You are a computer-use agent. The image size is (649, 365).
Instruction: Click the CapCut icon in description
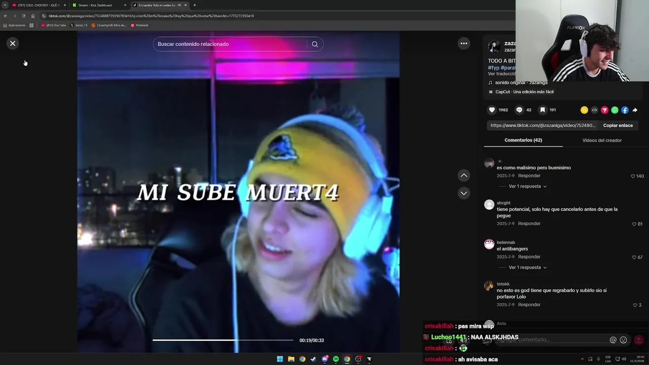[x=490, y=92]
